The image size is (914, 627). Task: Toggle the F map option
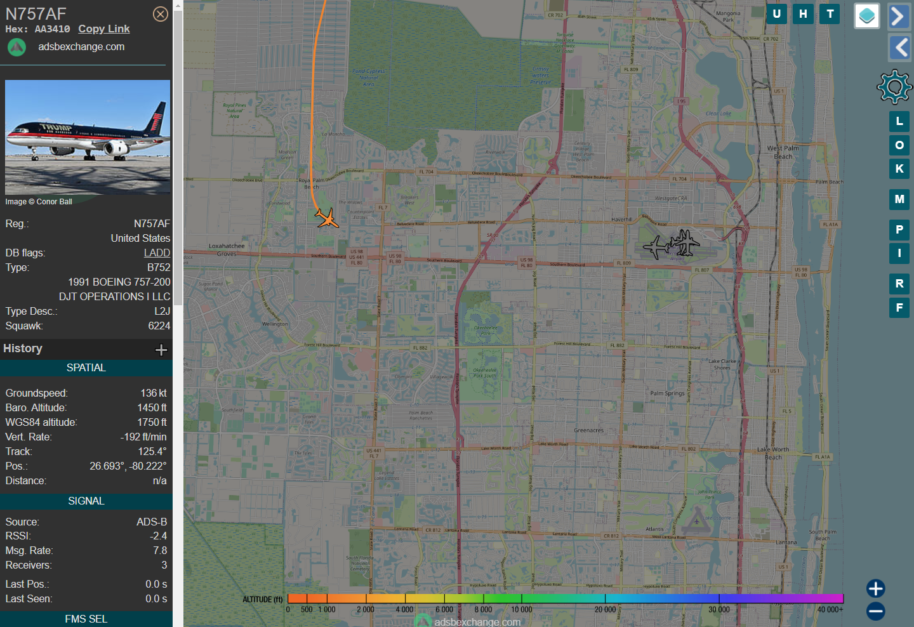point(899,308)
